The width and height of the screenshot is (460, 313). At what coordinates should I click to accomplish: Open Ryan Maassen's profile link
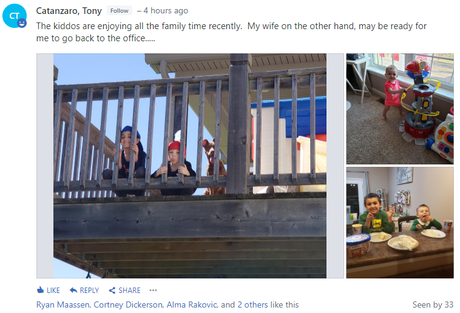point(63,305)
